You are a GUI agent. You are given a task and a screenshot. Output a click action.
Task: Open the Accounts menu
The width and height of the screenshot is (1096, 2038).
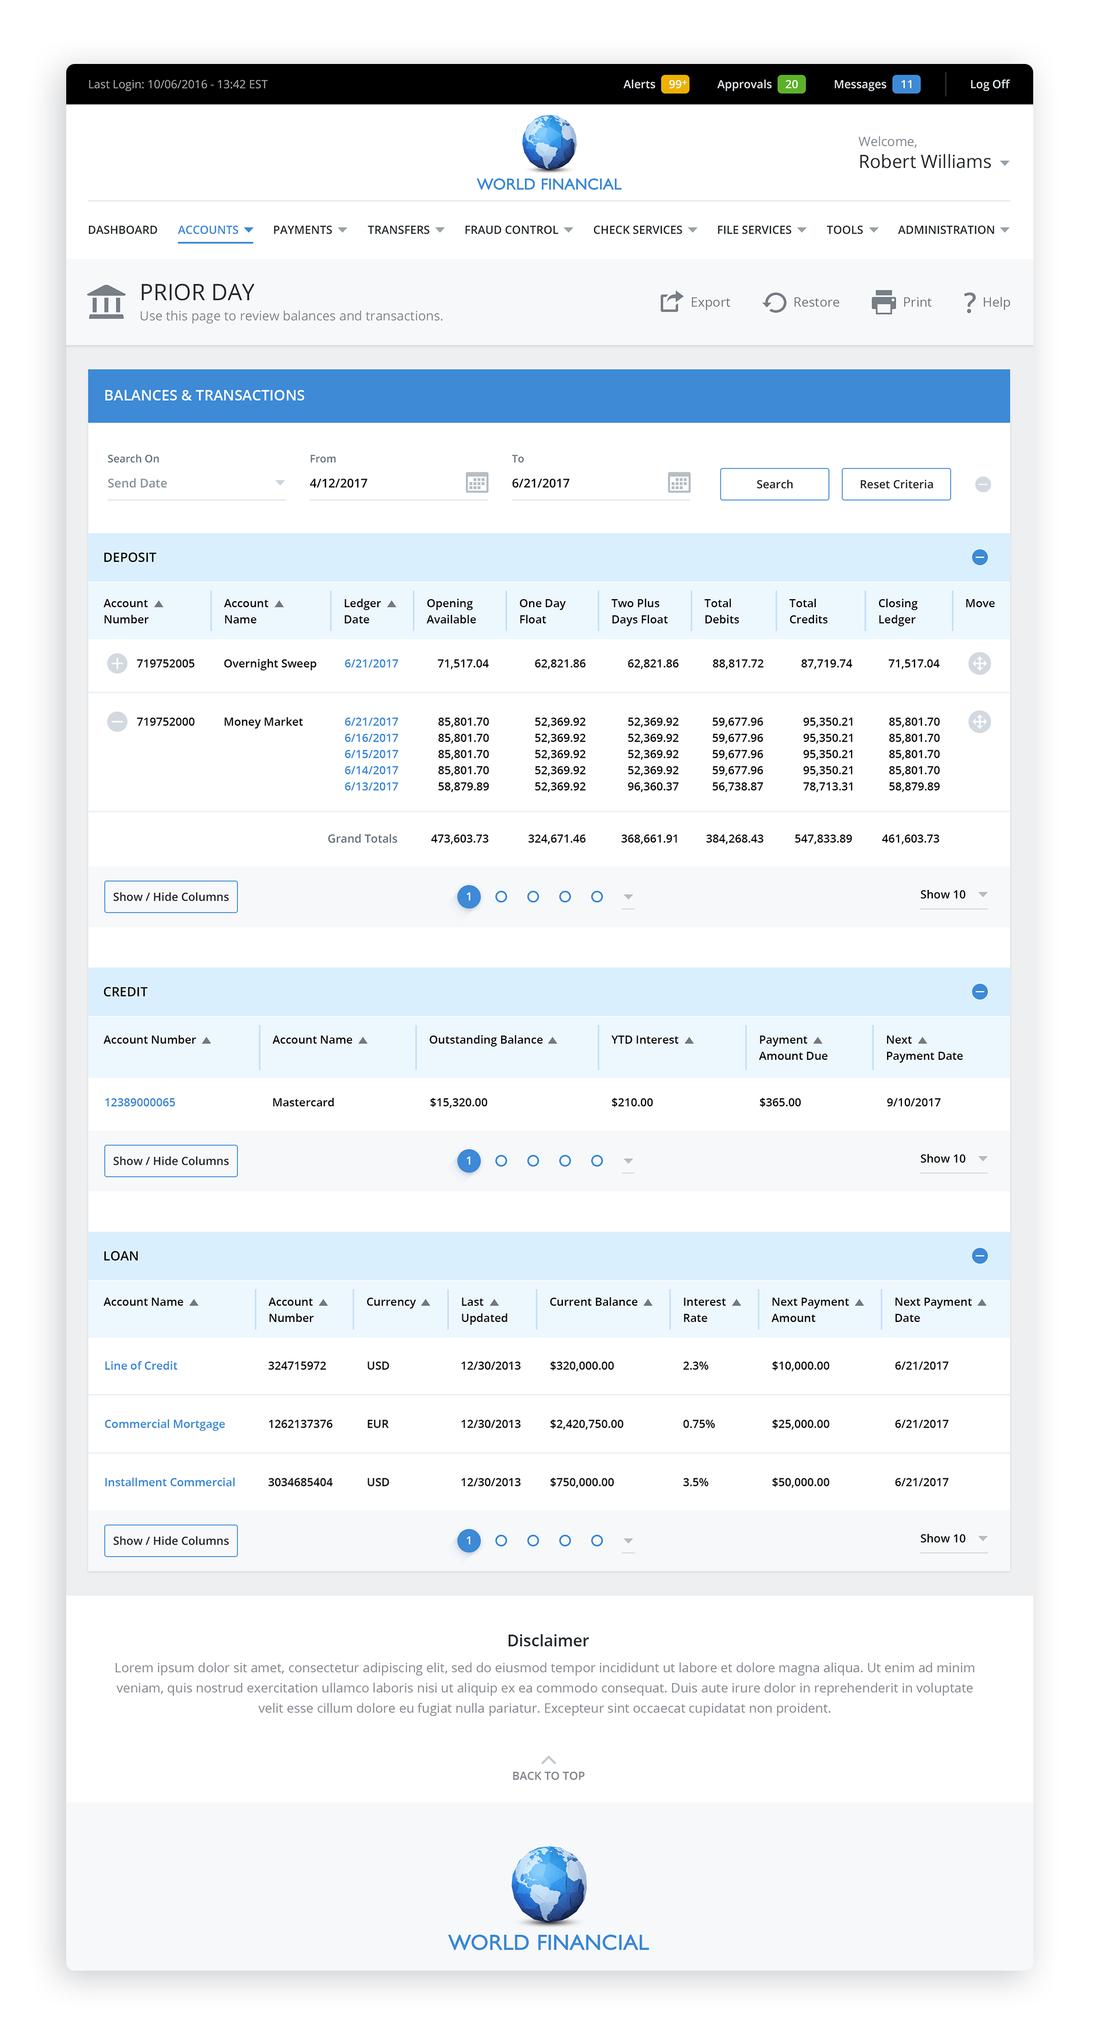[215, 230]
